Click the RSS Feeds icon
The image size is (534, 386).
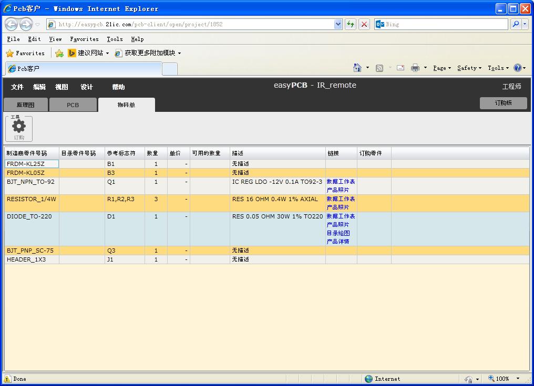tap(379, 68)
